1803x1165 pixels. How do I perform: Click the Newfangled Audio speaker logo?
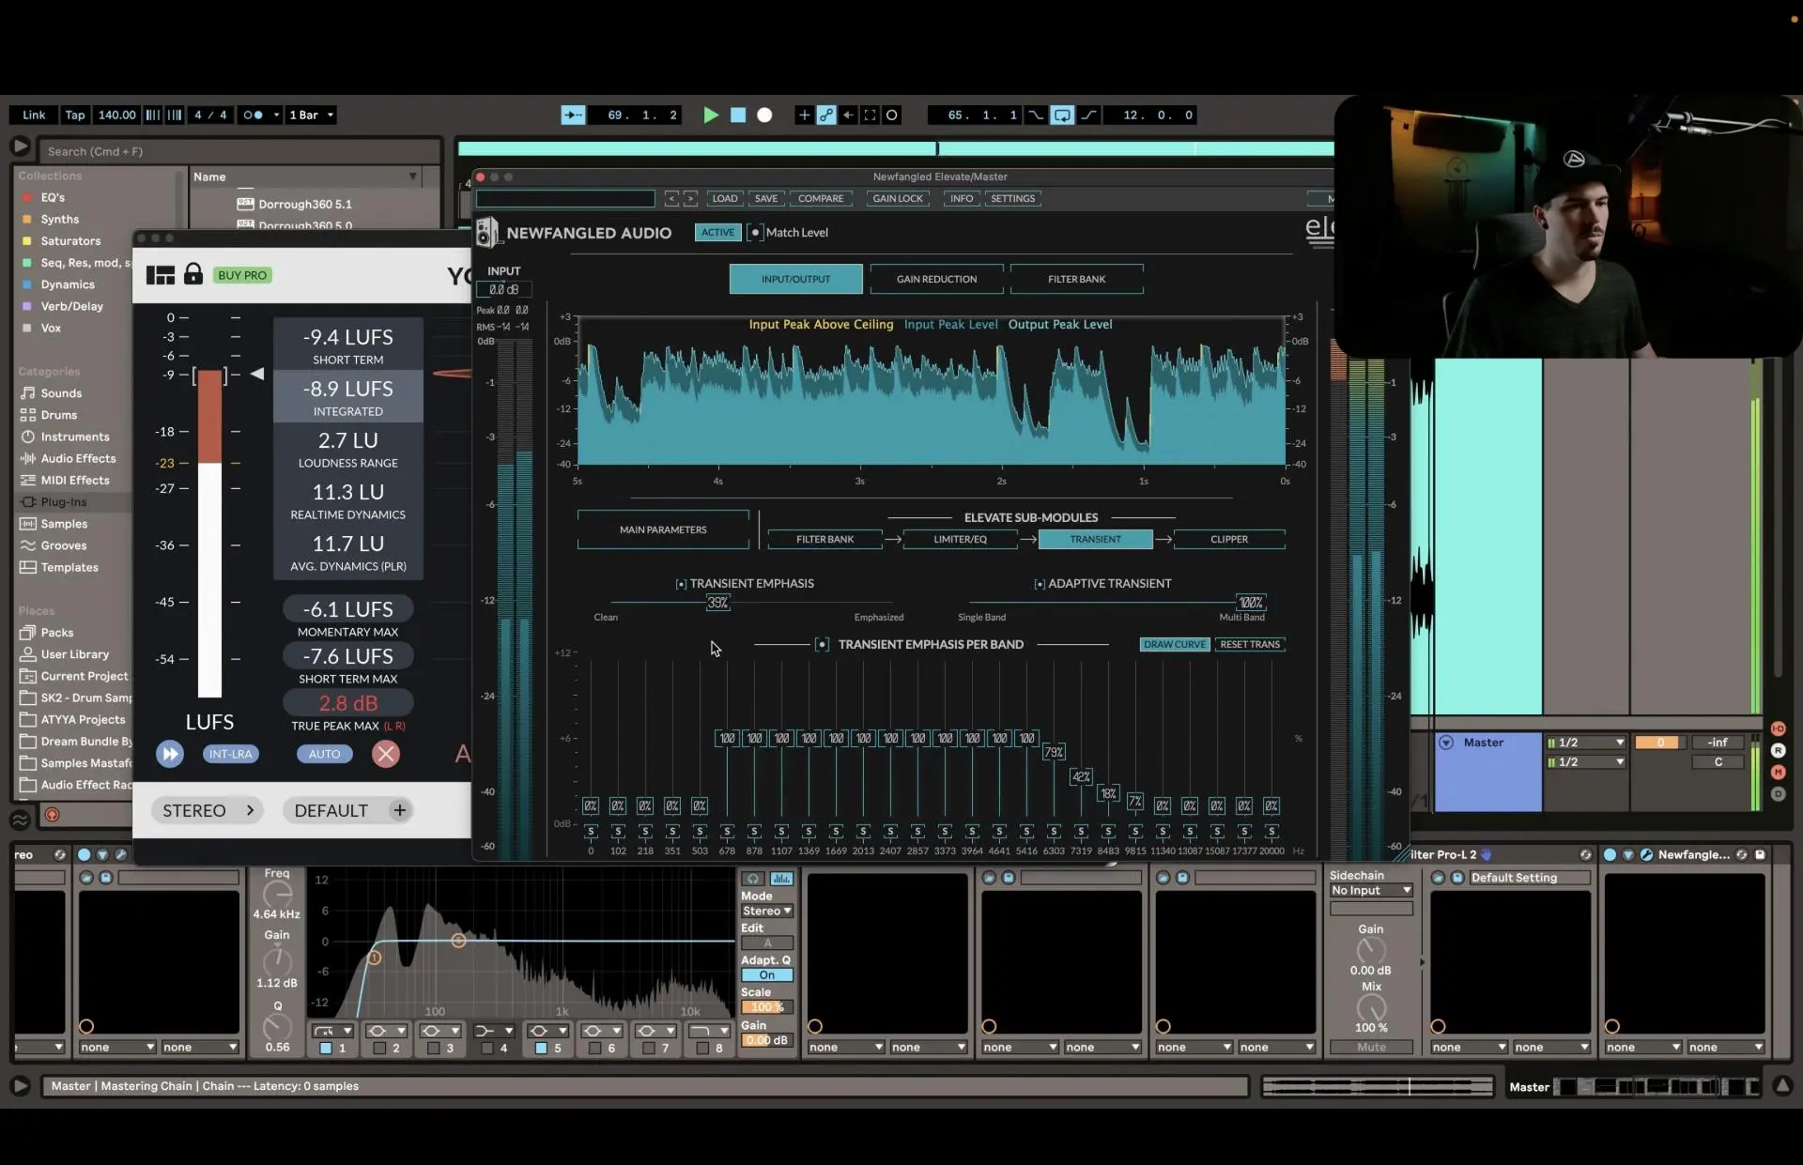pyautogui.click(x=486, y=233)
